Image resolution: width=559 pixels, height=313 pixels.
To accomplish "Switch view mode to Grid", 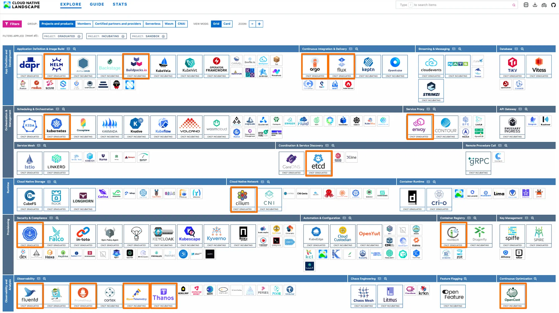I will [216, 24].
